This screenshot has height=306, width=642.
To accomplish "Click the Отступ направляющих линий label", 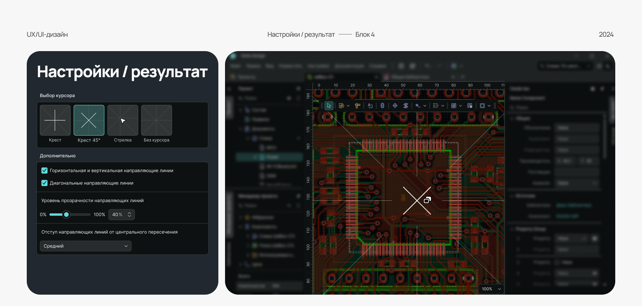I will pos(109,232).
